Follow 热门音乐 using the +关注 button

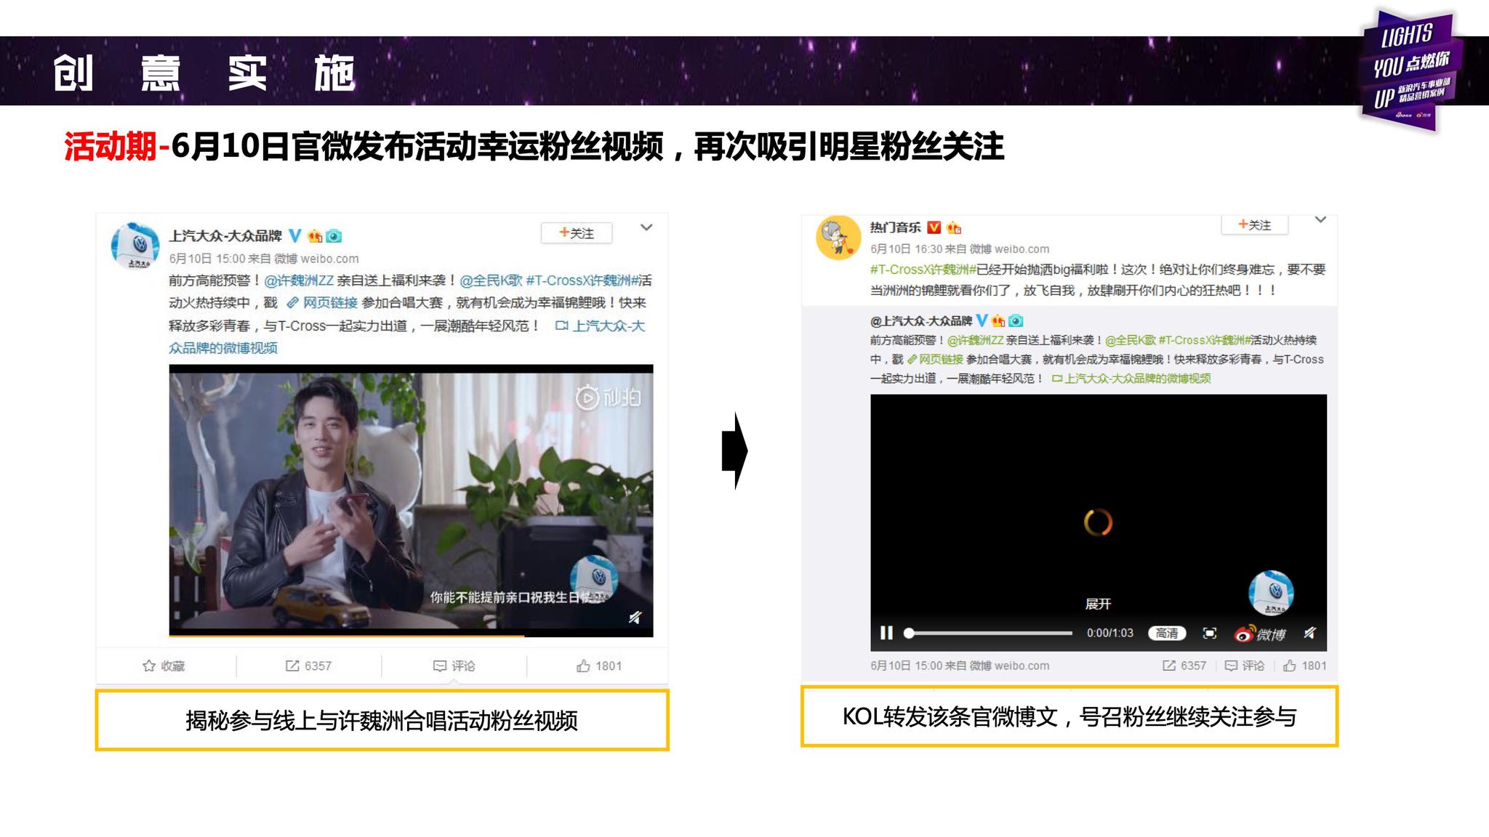[x=1254, y=225]
